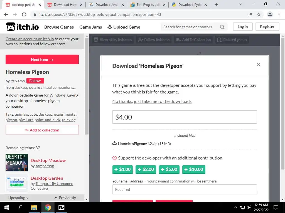Click the 'relaxing' tag

tap(69, 120)
